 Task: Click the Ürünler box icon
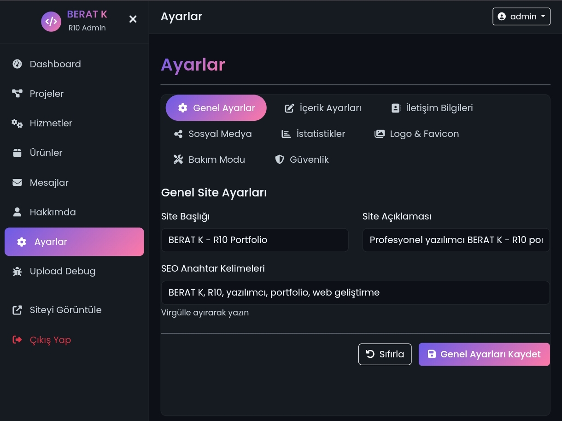(x=17, y=153)
